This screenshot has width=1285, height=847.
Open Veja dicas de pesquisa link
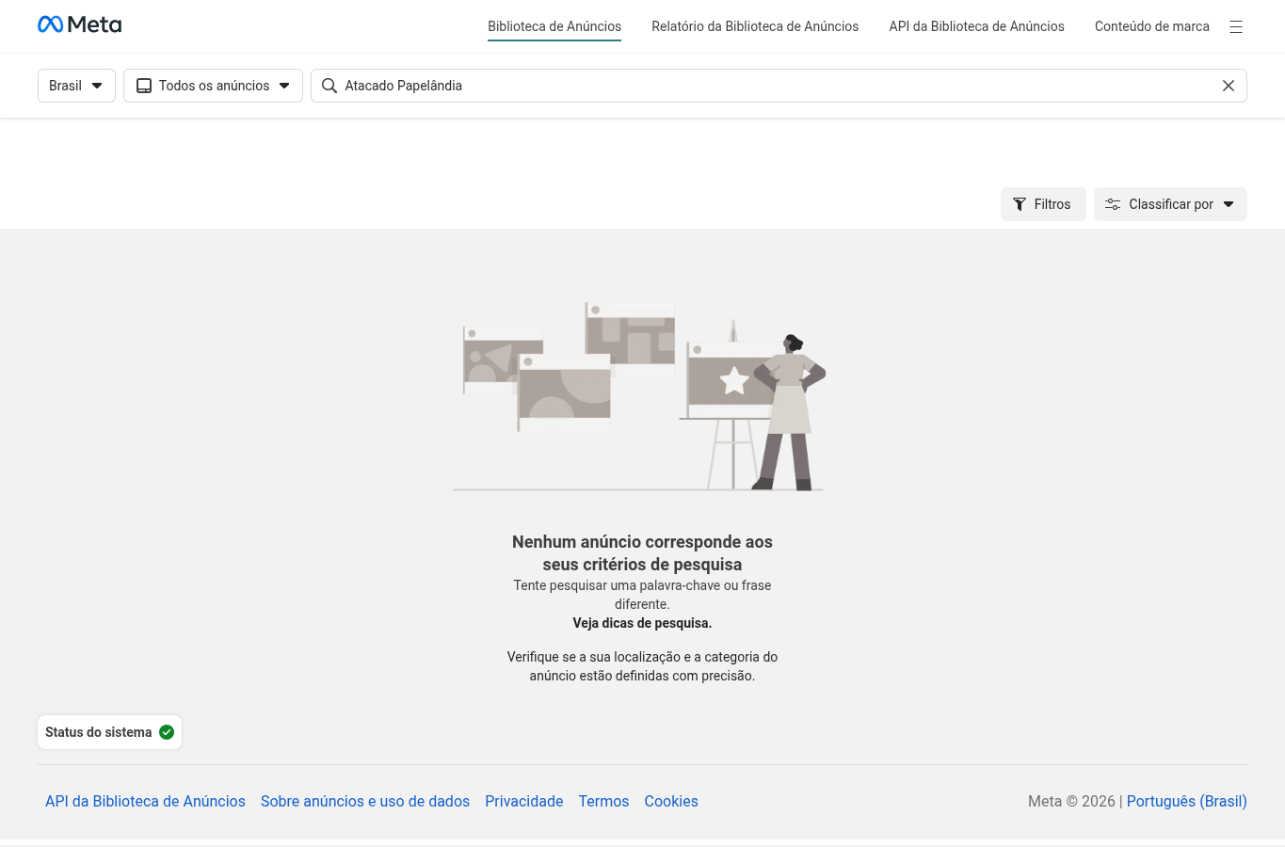click(x=642, y=623)
